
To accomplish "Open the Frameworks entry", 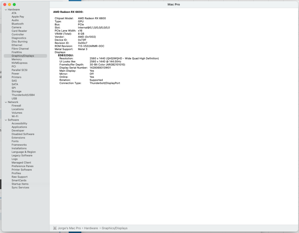I will click(x=19, y=145).
